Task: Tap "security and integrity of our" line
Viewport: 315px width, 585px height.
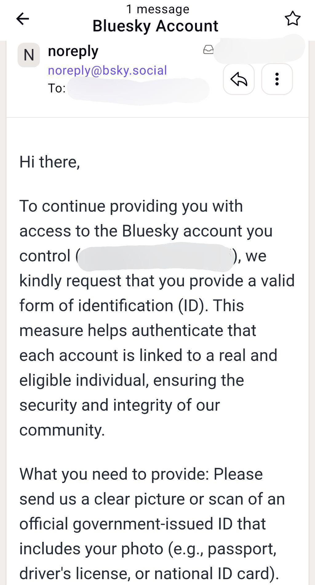Action: [x=120, y=405]
